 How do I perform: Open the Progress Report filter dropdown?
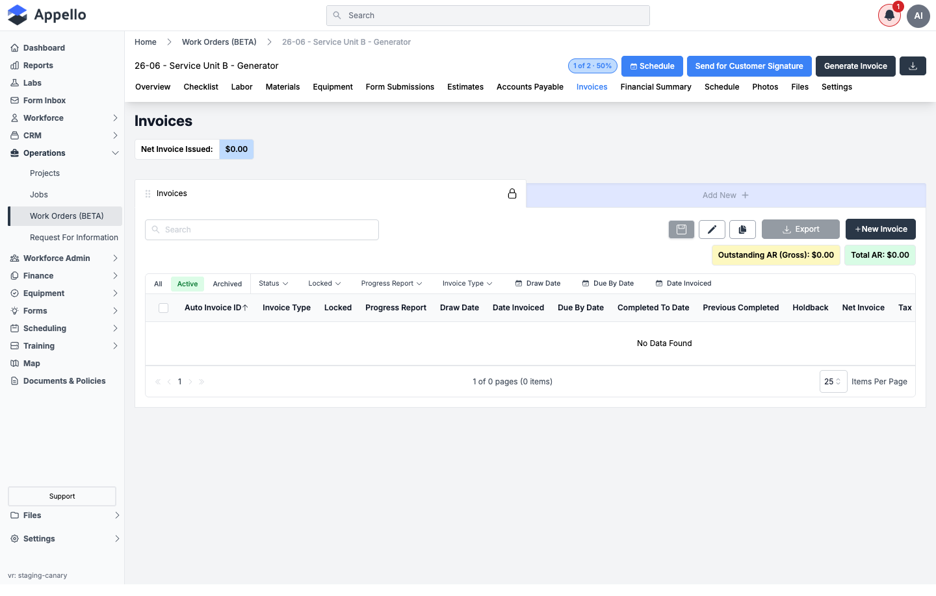(x=391, y=284)
